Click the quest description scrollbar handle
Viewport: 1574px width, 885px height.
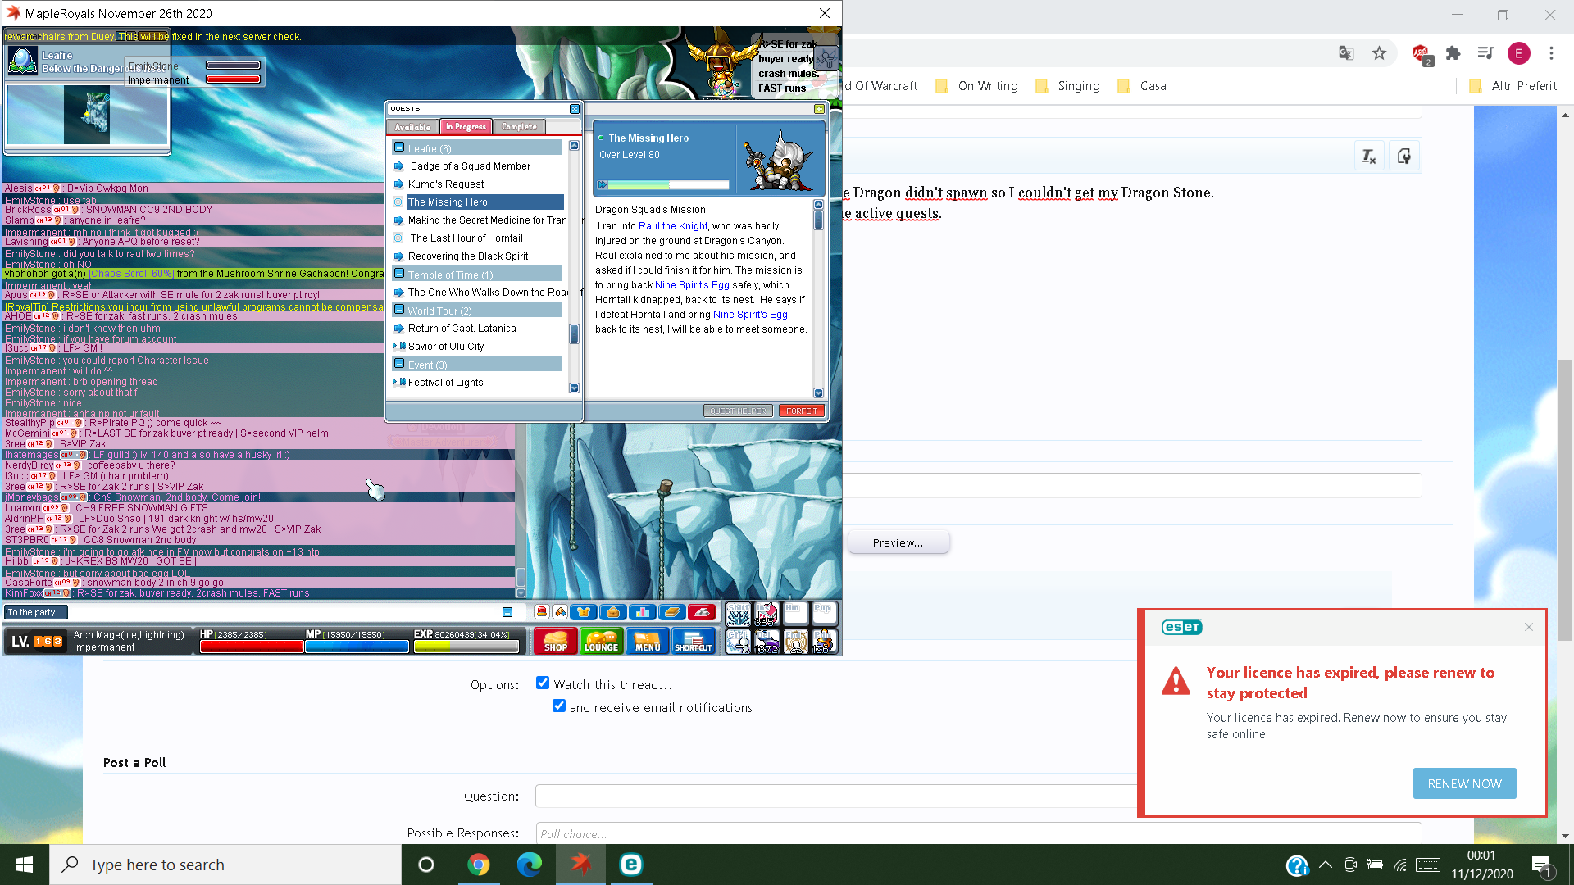tap(818, 220)
